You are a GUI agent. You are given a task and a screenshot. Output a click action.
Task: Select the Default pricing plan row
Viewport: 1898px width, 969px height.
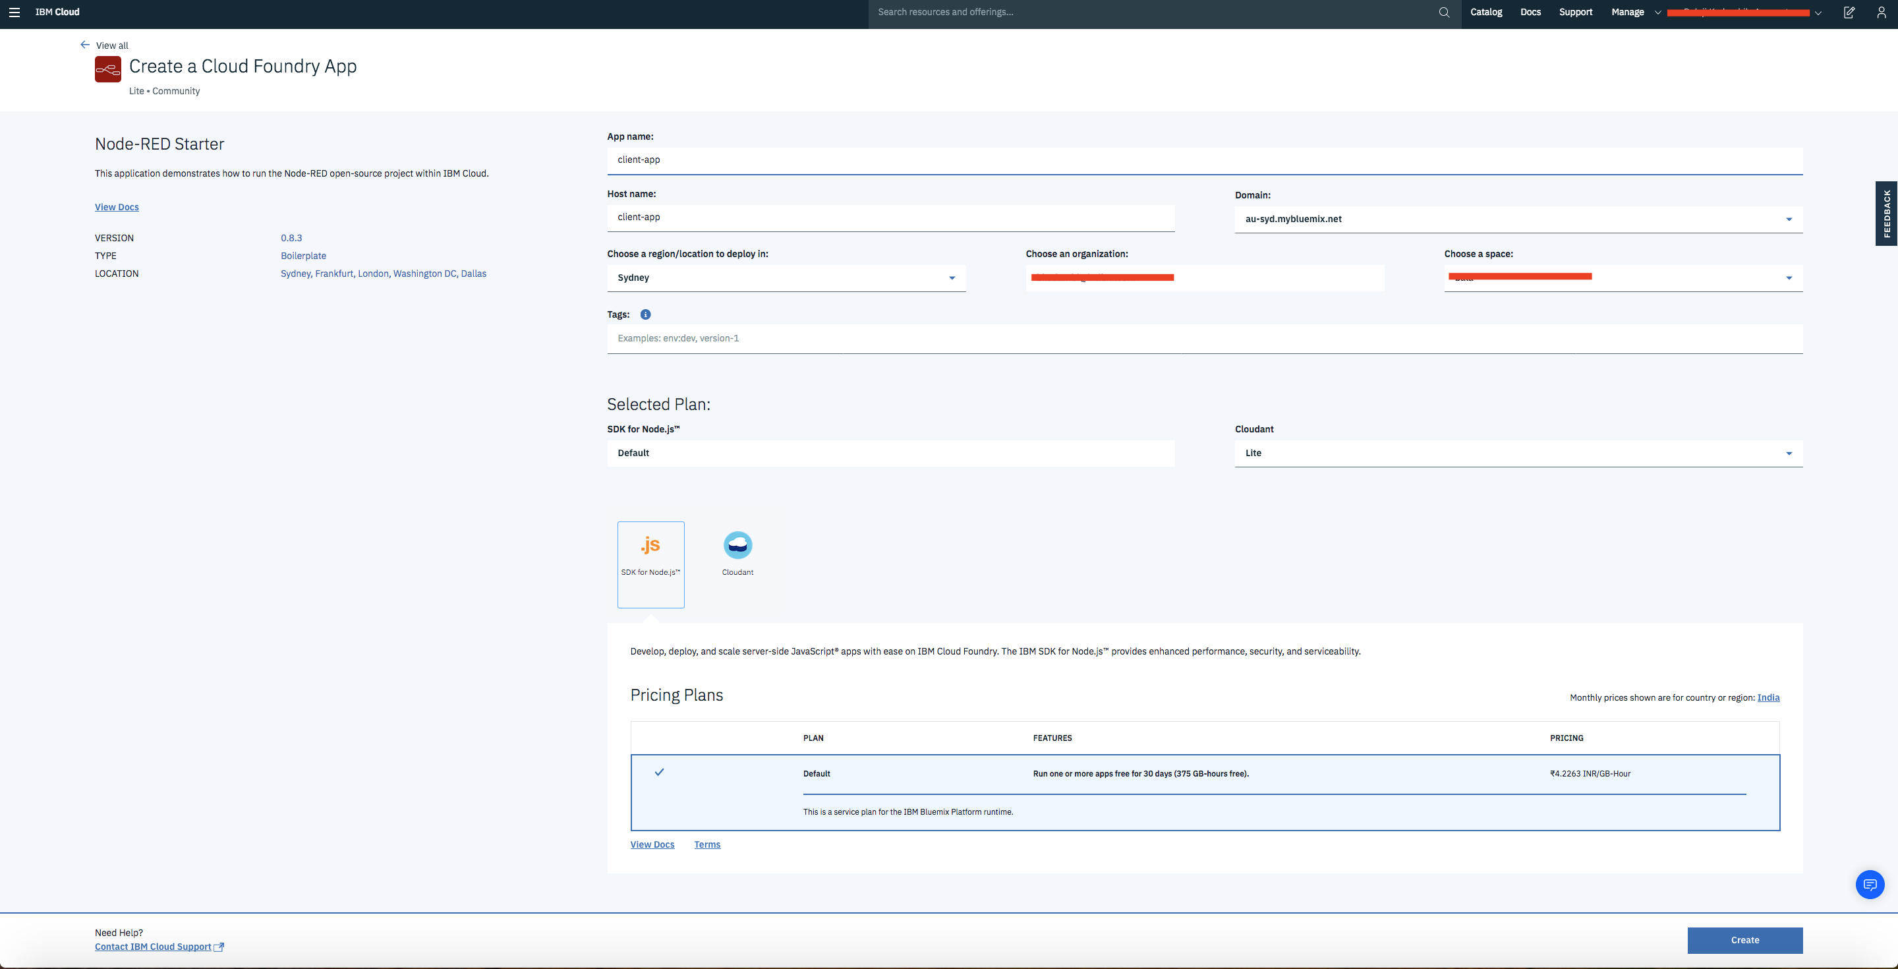point(1205,792)
